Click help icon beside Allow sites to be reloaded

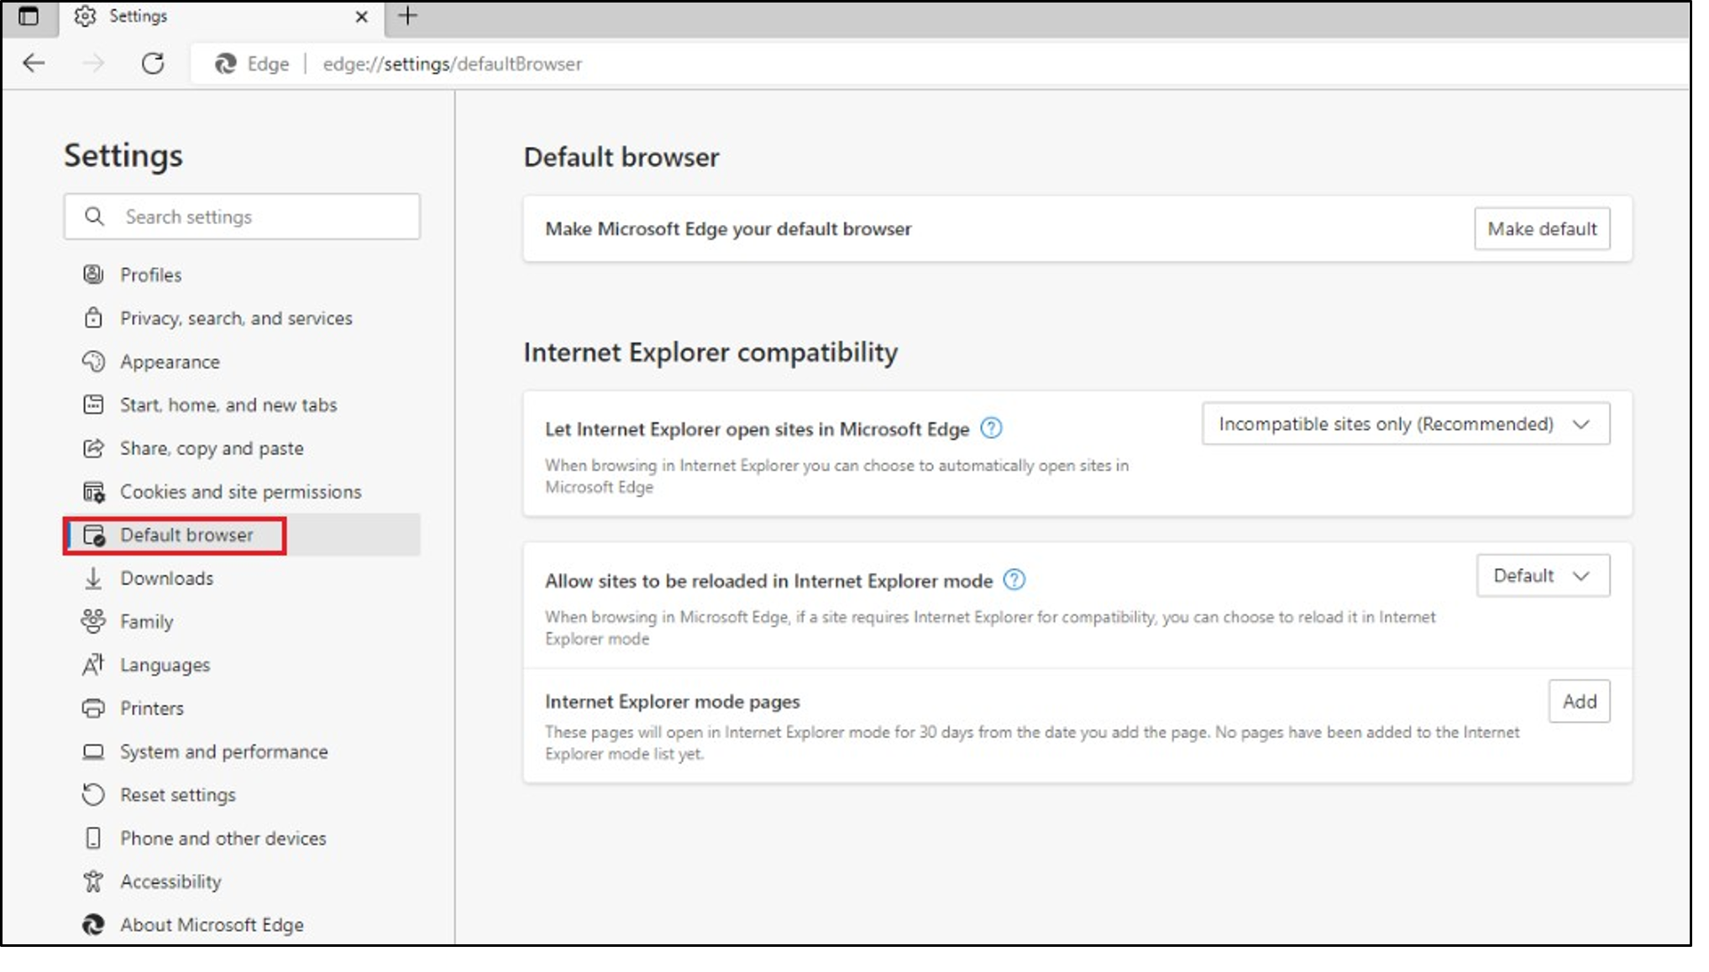click(1014, 580)
